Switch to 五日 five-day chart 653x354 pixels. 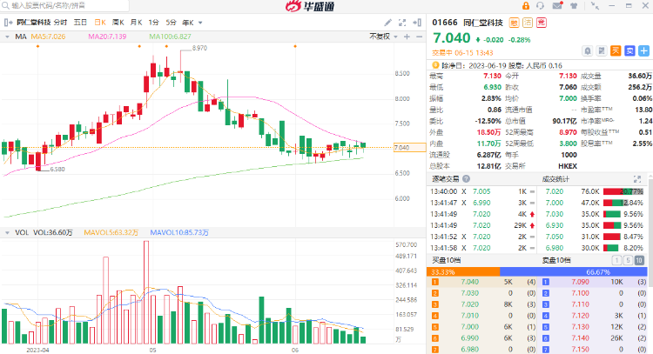[x=80, y=23]
